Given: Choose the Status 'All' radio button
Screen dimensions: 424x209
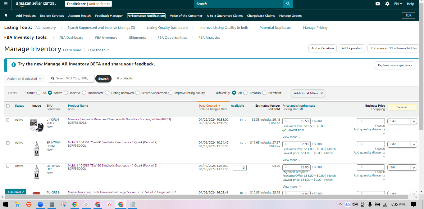Looking at the screenshot, I should click(39, 93).
